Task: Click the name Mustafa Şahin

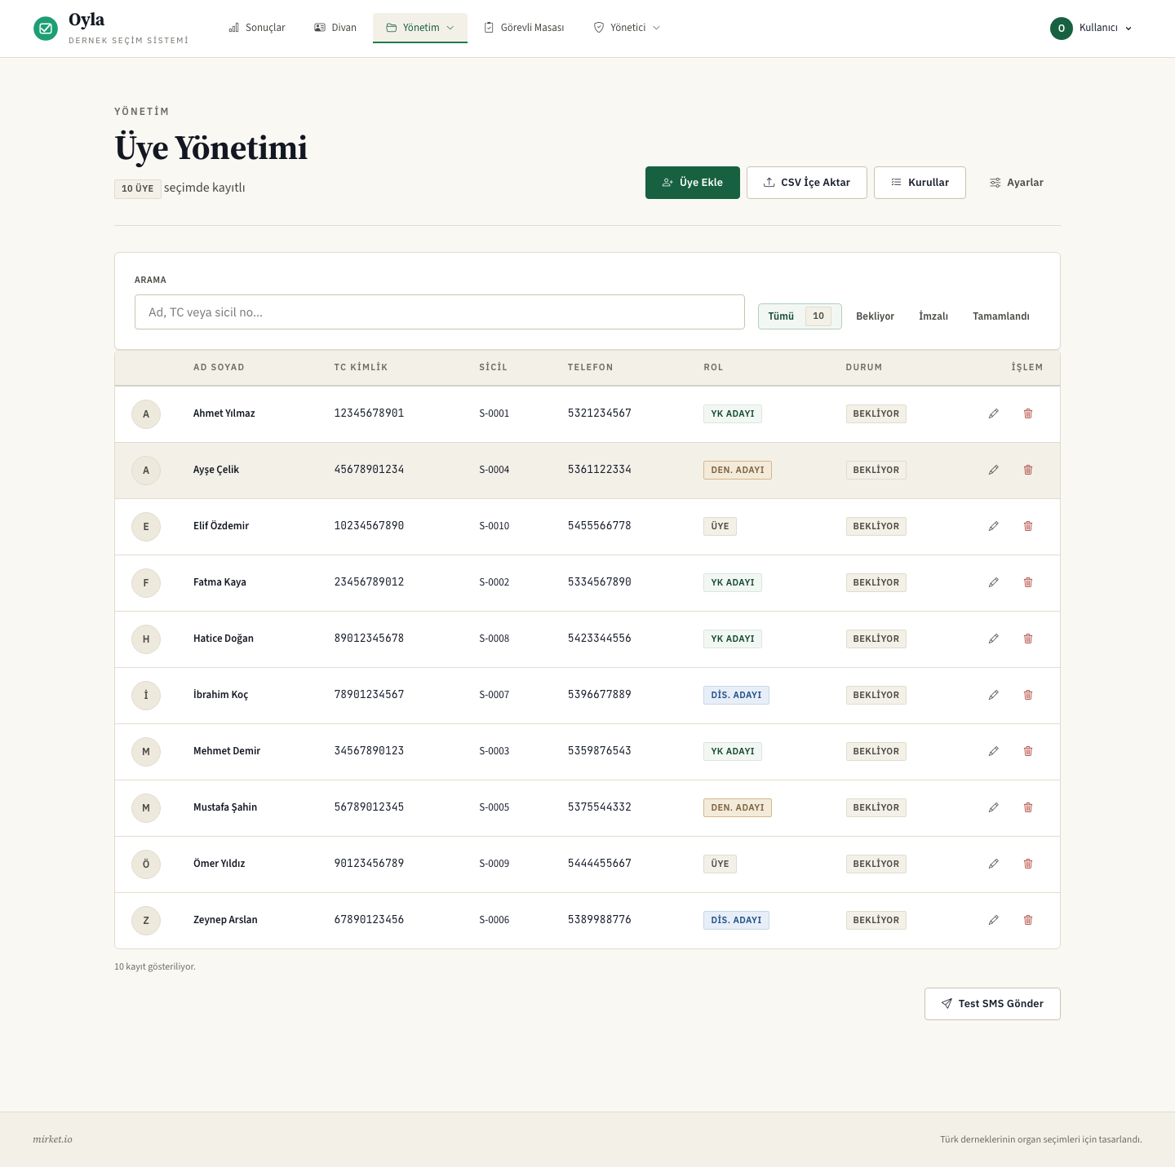Action: tap(225, 807)
